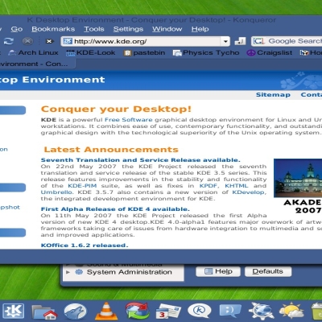This screenshot has height=322, width=322.
Task: Click the http://www.kde.org/ location field
Action: [x=145, y=41]
